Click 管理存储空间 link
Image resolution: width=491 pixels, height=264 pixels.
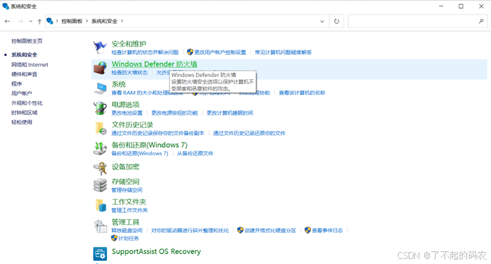click(x=127, y=190)
